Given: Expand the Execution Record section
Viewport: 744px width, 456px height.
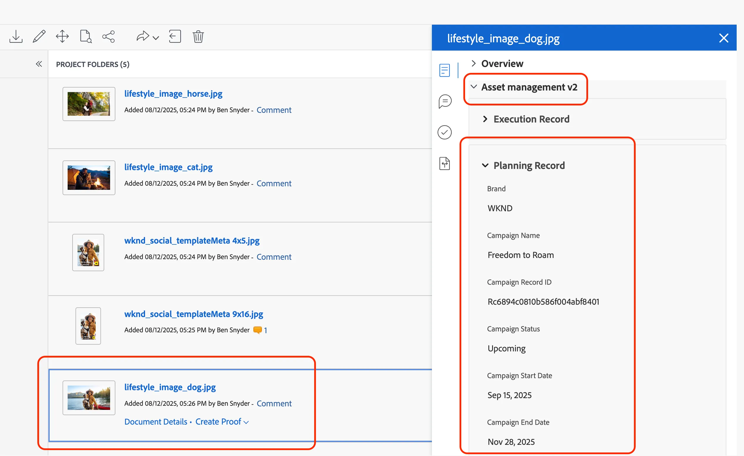Looking at the screenshot, I should point(485,119).
